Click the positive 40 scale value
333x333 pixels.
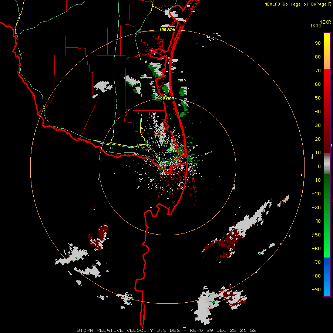[318, 111]
